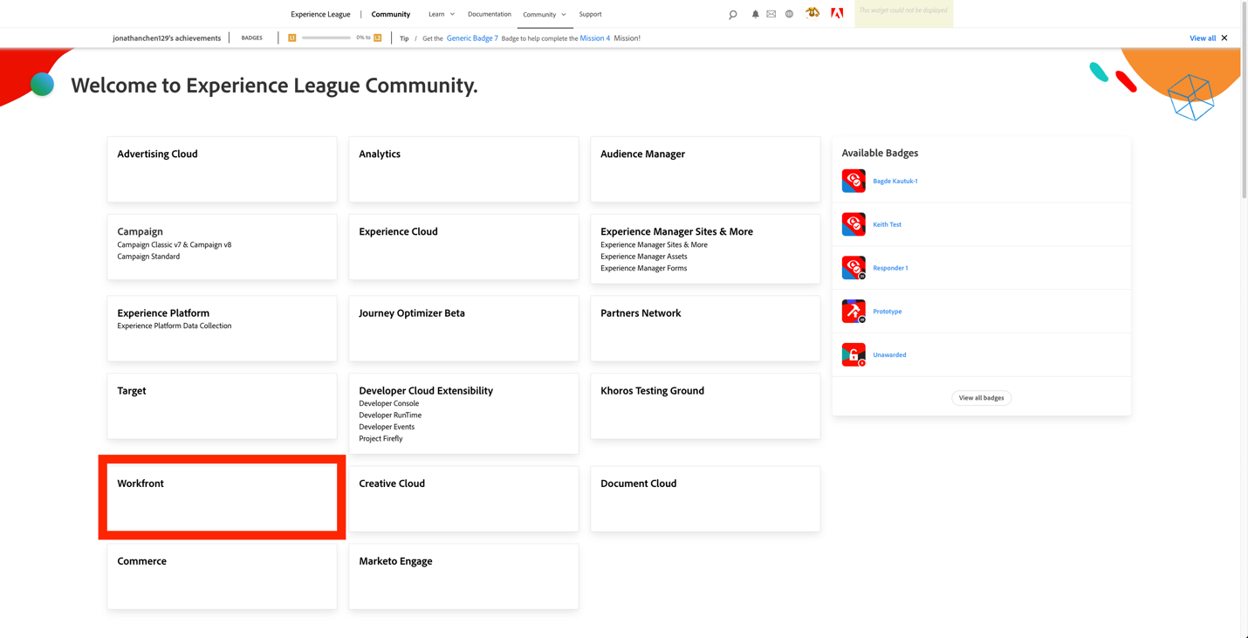Expand the Learn dropdown menu
This screenshot has width=1248, height=638.
[x=441, y=14]
